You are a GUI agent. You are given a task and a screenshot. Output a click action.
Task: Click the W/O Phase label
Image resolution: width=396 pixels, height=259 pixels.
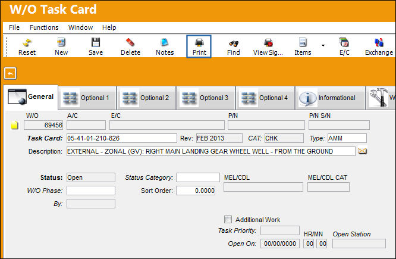click(x=45, y=191)
